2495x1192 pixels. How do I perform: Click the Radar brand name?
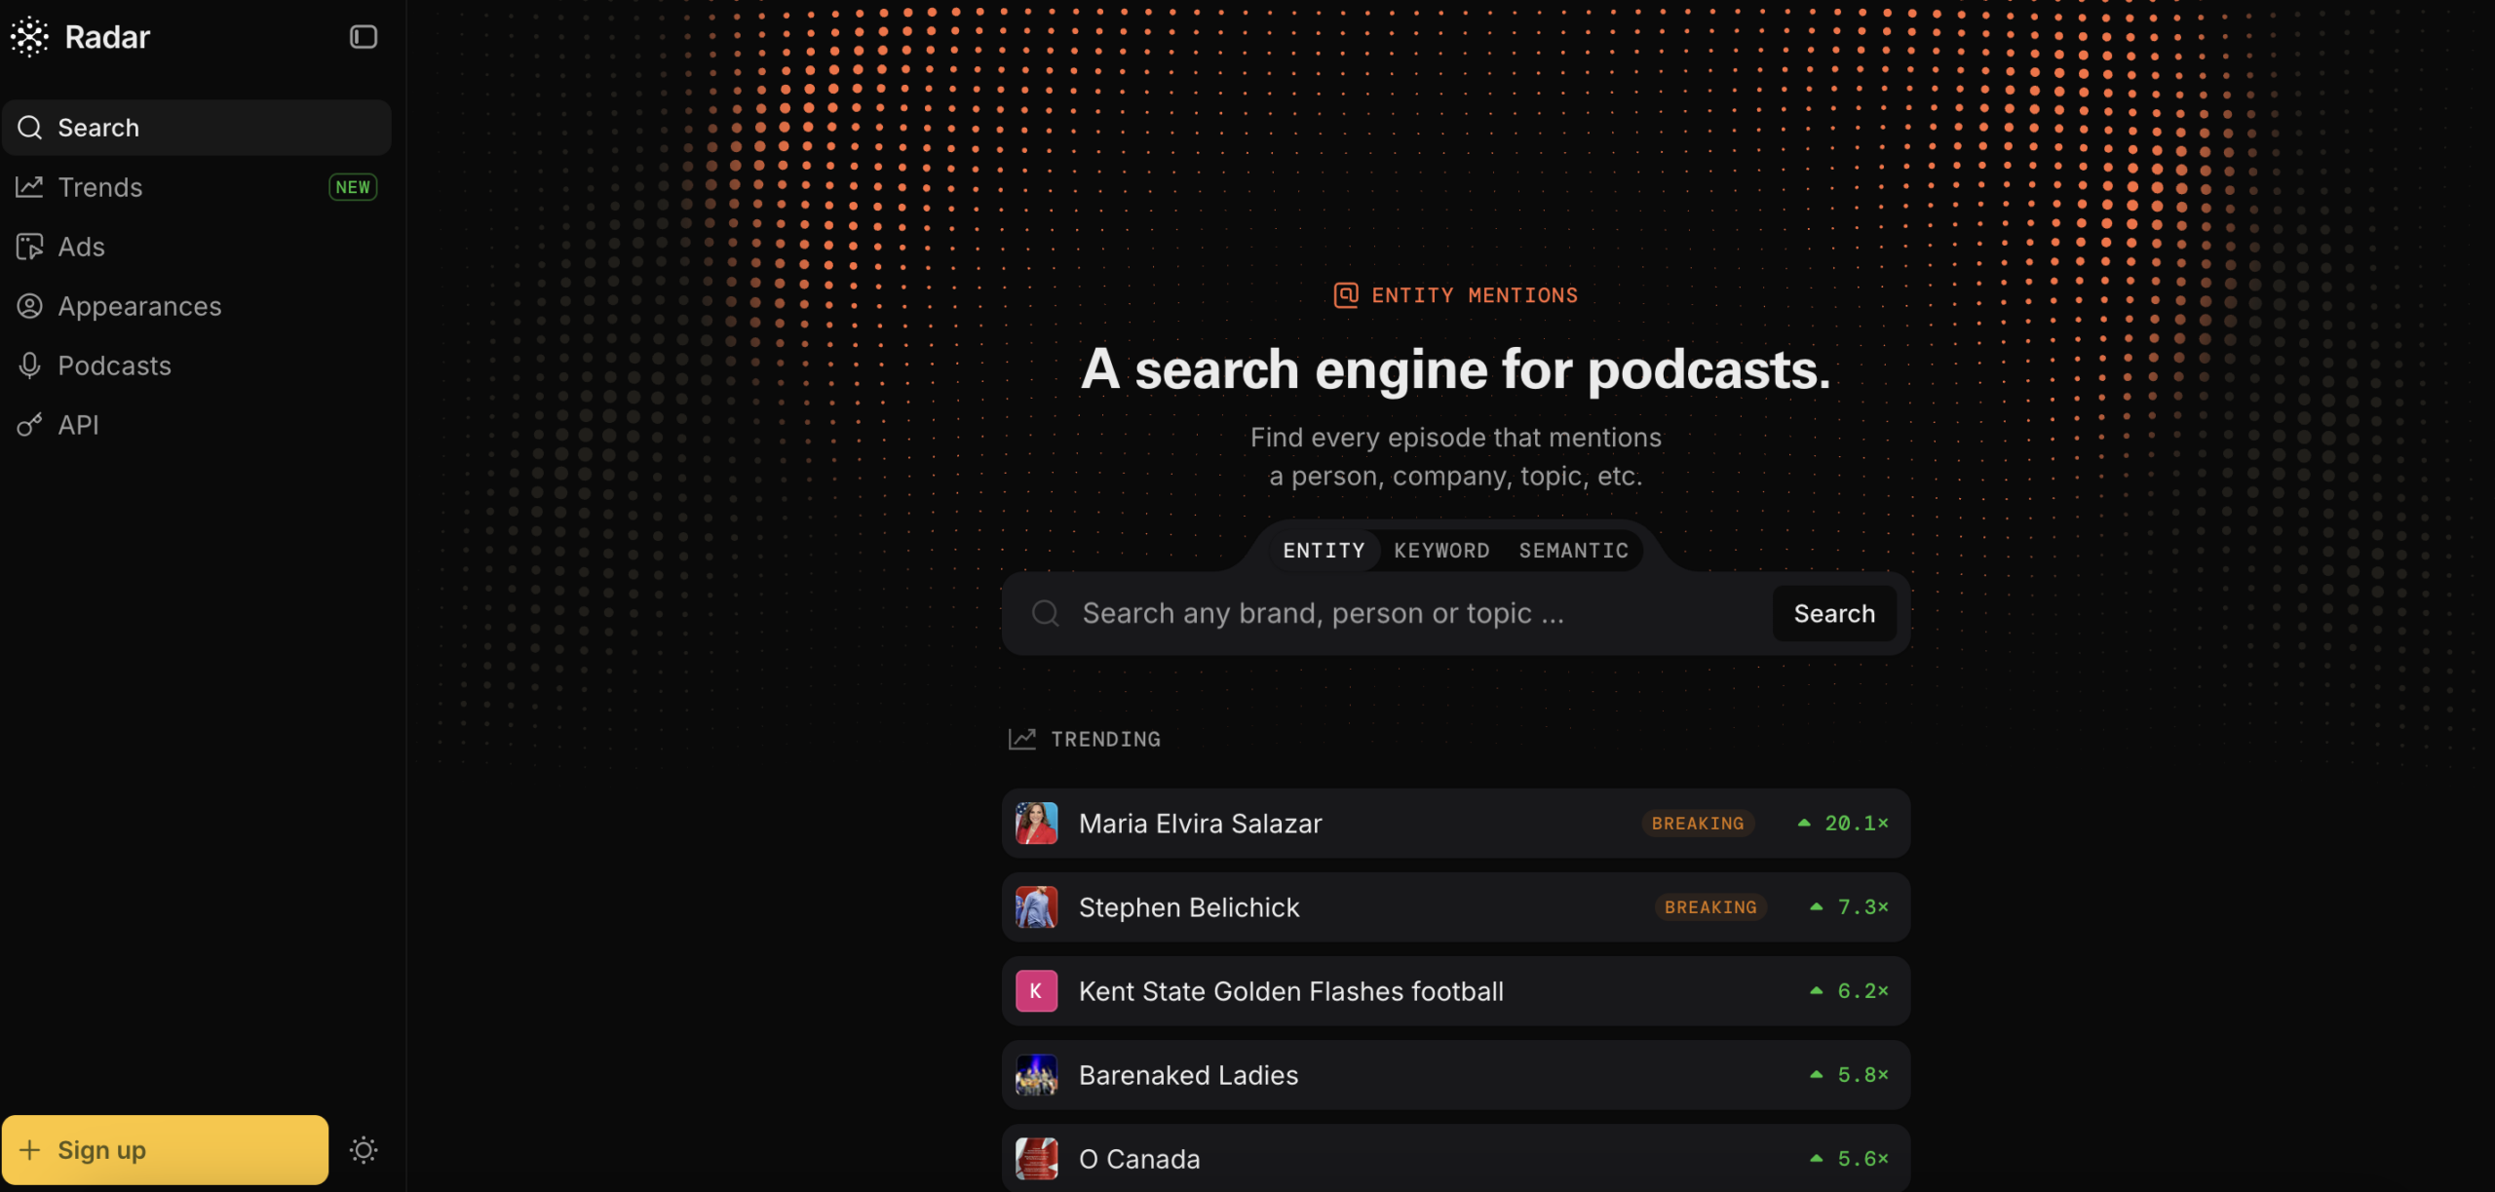pos(107,37)
